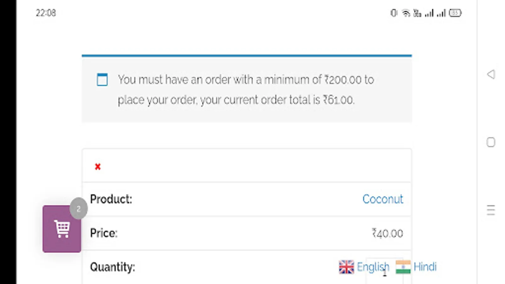Tap the vibrate mode status icon
Screen dimensions: 505x284
click(x=394, y=13)
